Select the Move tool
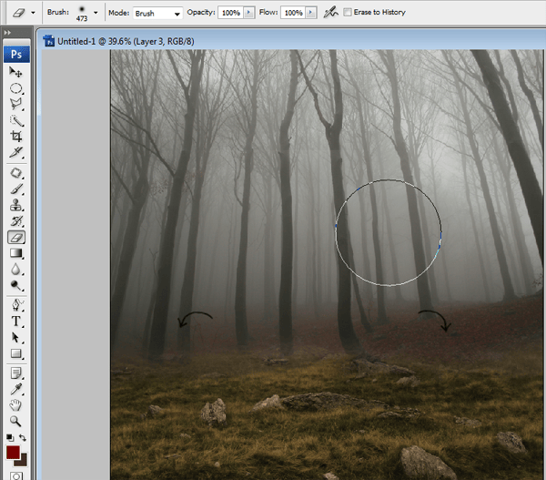Image resolution: width=546 pixels, height=480 pixels. coord(16,72)
